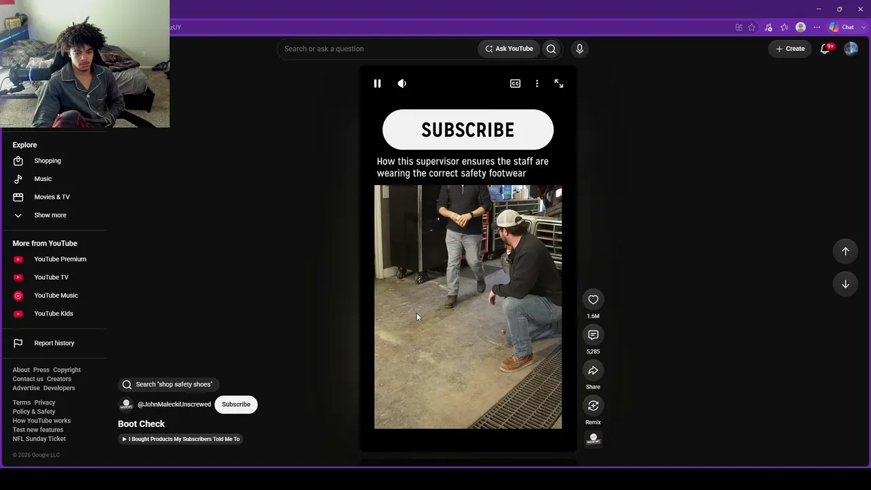Go to the previous Short with the up arrow

pos(845,251)
